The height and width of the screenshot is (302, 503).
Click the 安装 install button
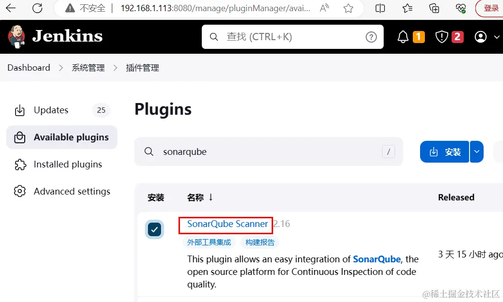tap(445, 152)
